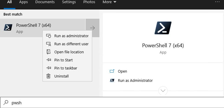224x108 pixels.
Task: Click the file icon beside Open file location
Action: [49, 52]
